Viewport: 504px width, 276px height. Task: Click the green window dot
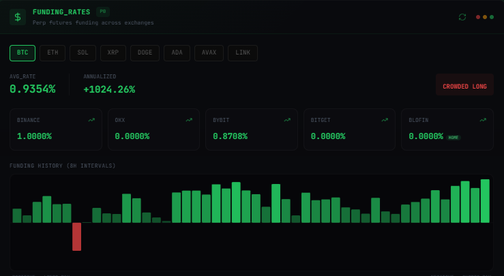(x=492, y=17)
